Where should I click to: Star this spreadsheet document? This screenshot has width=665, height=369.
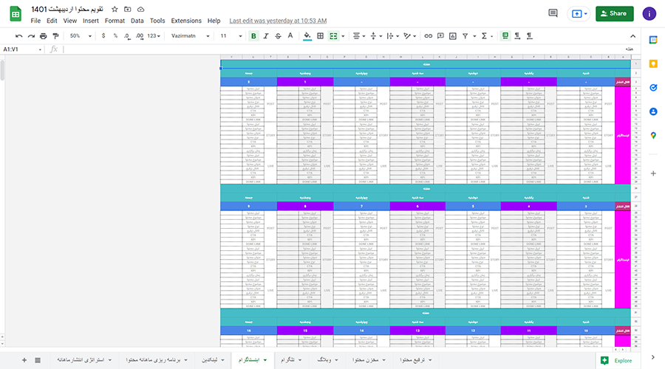click(x=115, y=9)
